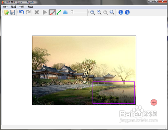Adjust the marker size slider handle
This screenshot has width=168, height=130.
(x=72, y=12)
